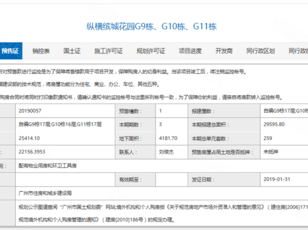Image resolution: width=308 pixels, height=230 pixels.
Task: Click the empty 有效期至 value cell
Action: coord(171,179)
